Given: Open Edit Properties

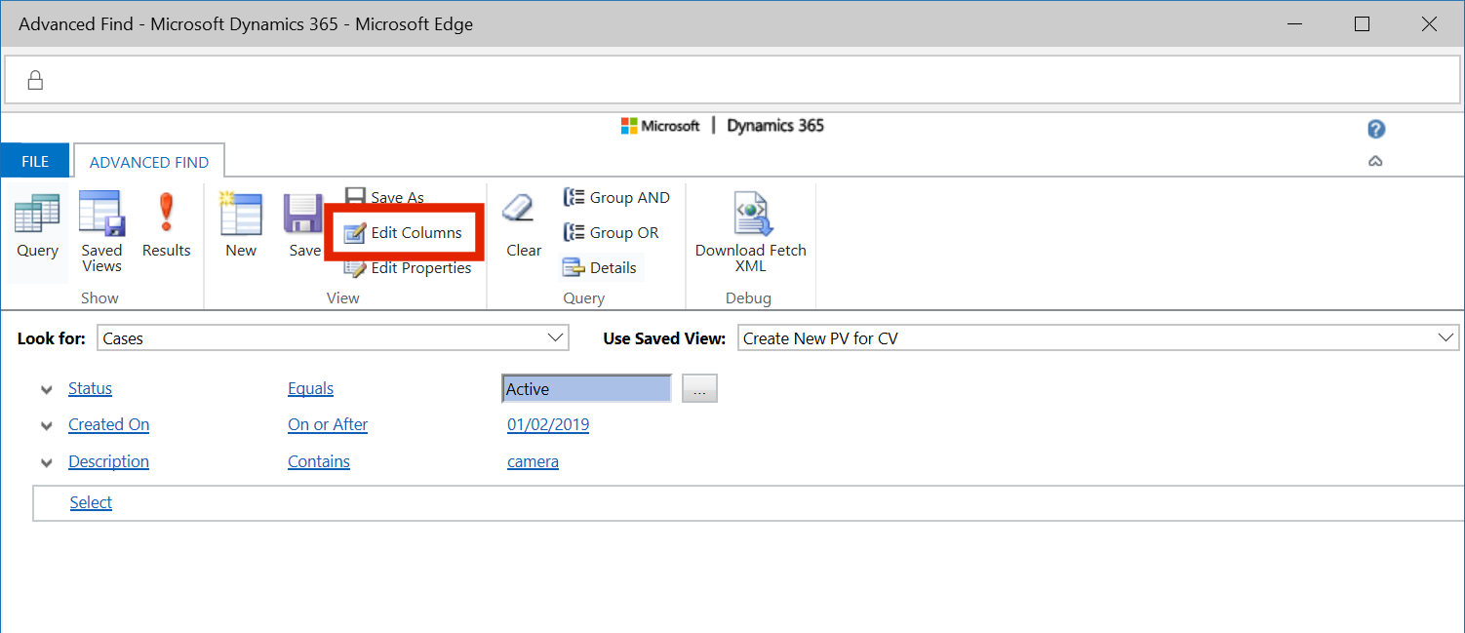Looking at the screenshot, I should (408, 267).
